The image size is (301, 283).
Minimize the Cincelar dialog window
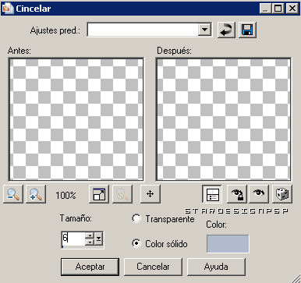(x=265, y=9)
